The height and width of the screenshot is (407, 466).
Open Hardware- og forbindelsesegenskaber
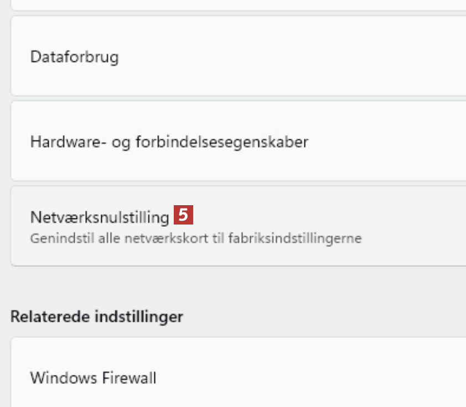[x=238, y=142]
